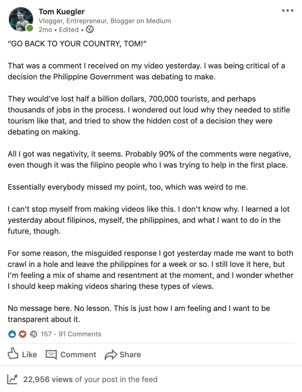
Task: Click the purple insightful reaction icon
Action: tap(33, 334)
